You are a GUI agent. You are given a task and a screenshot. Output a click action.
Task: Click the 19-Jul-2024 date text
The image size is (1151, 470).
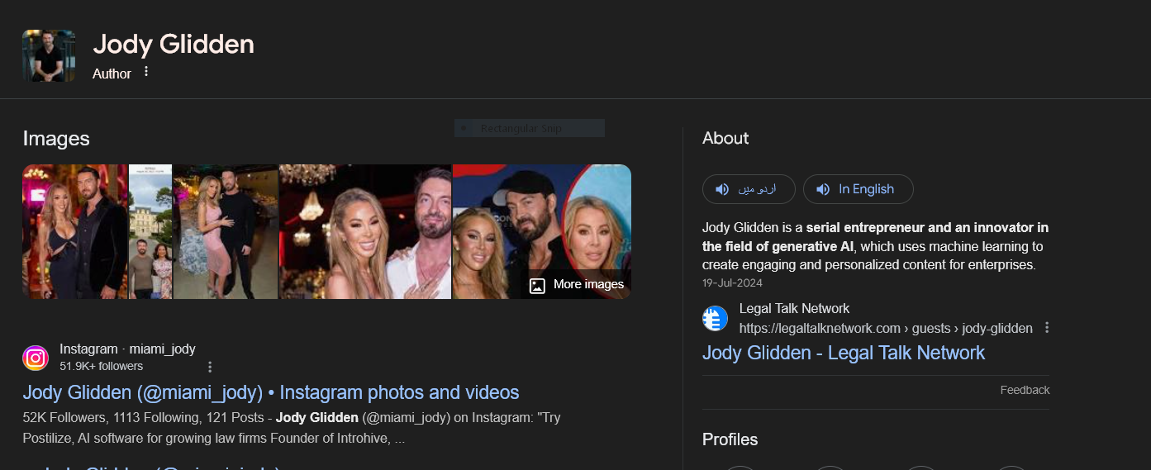(x=731, y=282)
